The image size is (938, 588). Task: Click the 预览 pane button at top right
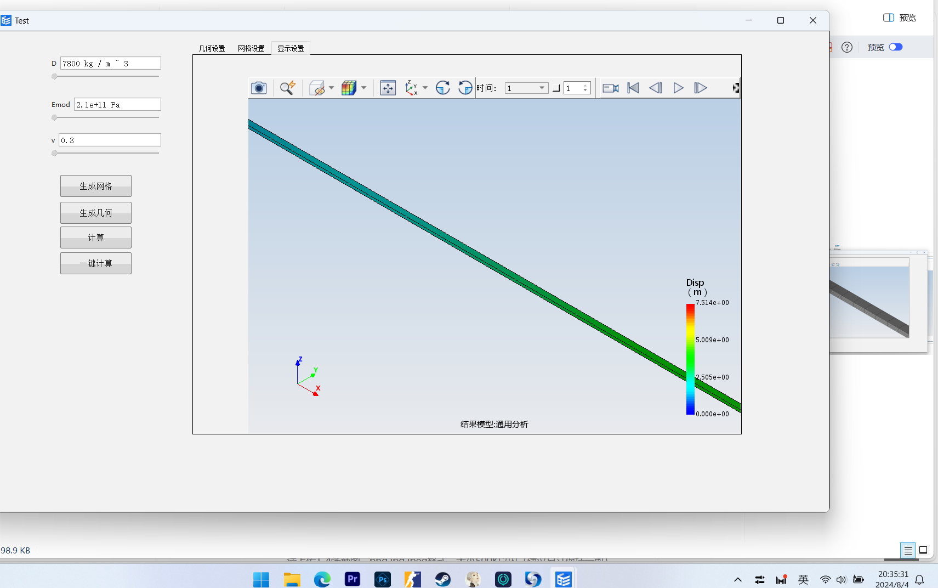click(x=900, y=18)
